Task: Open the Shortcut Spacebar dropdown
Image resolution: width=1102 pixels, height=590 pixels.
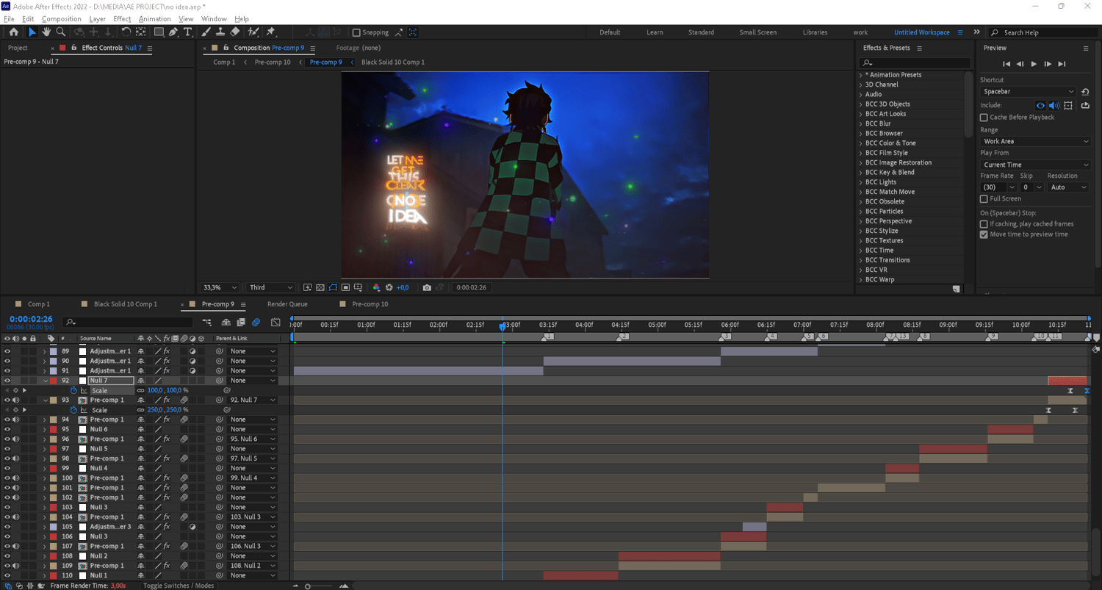Action: tap(1029, 91)
